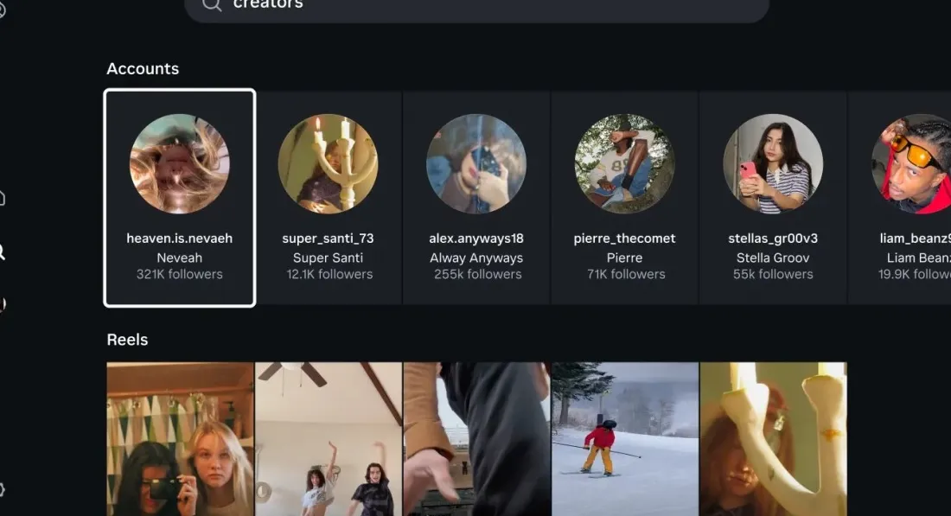Click the search field containing 'creators'

475,5
